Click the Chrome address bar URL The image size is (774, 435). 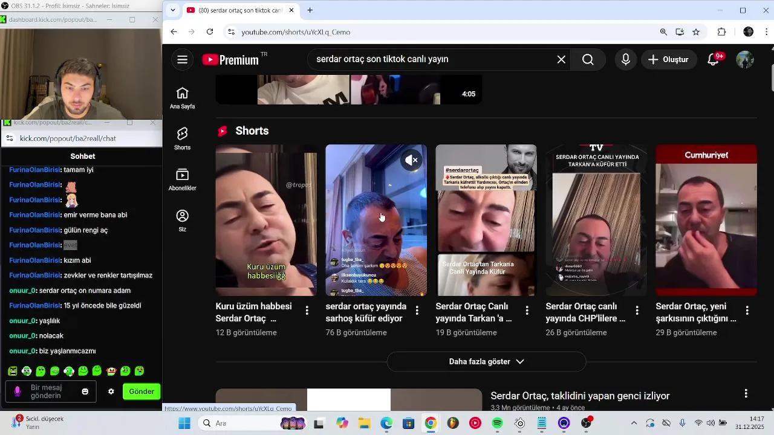point(296,32)
